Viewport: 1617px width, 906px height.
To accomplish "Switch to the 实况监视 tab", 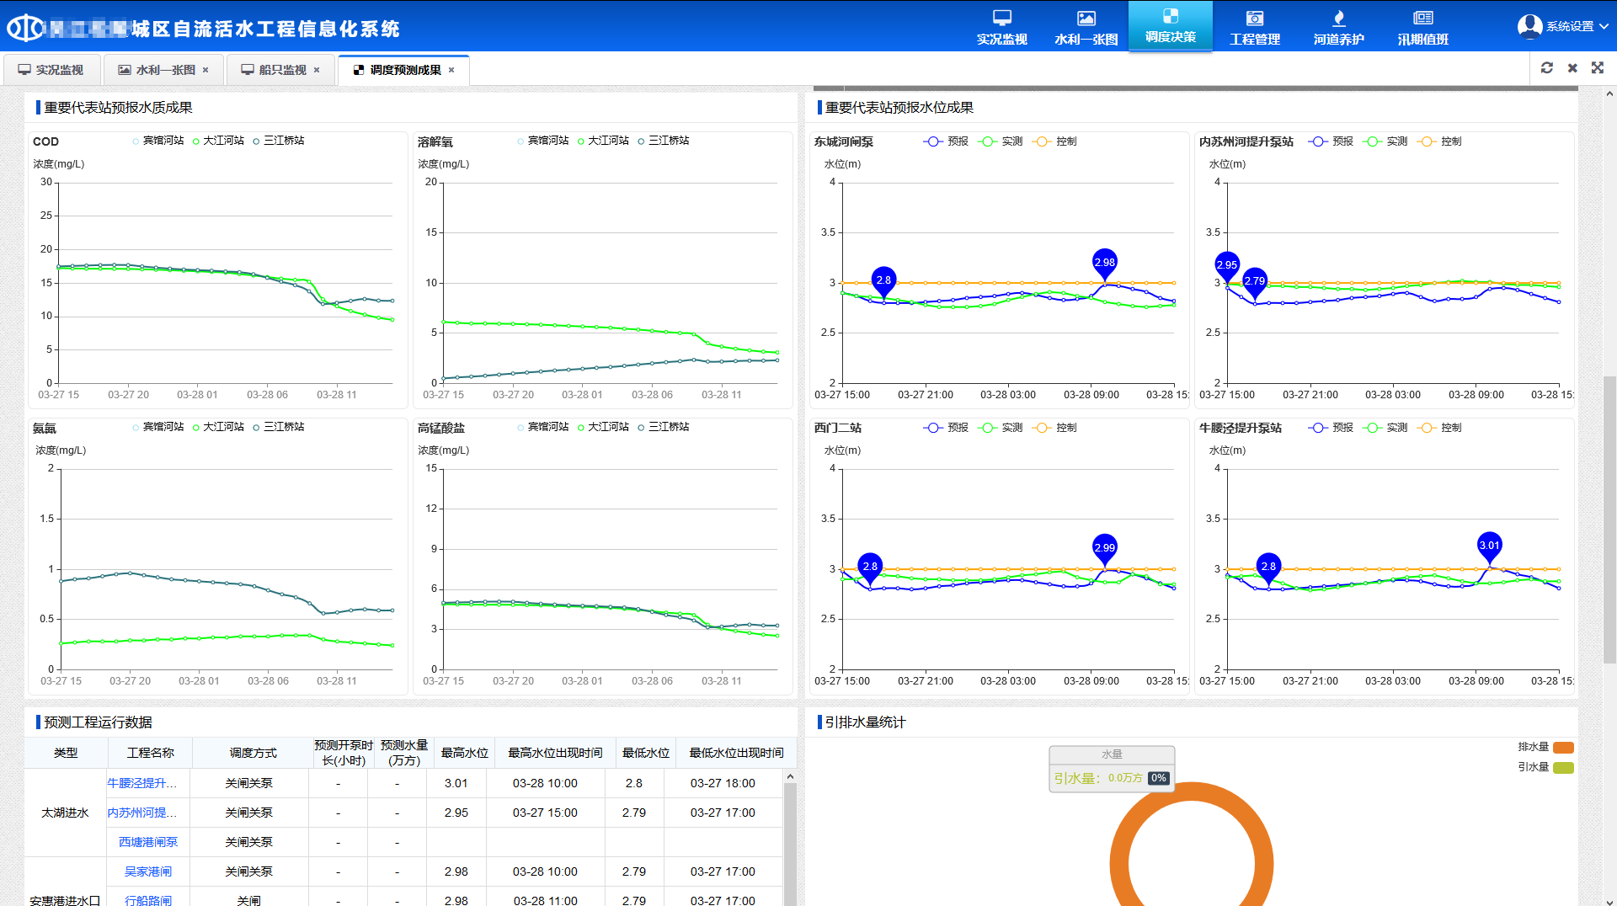I will point(51,70).
